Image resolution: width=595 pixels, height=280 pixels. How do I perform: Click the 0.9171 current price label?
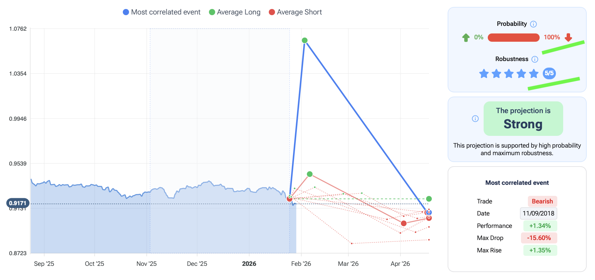click(18, 203)
